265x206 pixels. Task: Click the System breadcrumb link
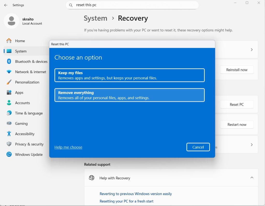[95, 18]
